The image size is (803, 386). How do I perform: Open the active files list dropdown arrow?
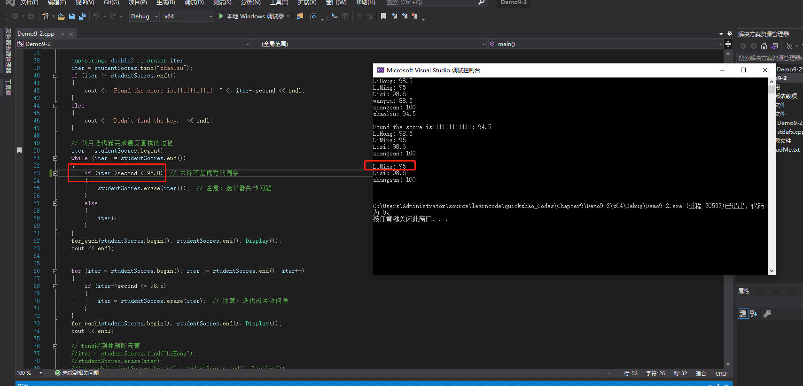click(x=721, y=34)
